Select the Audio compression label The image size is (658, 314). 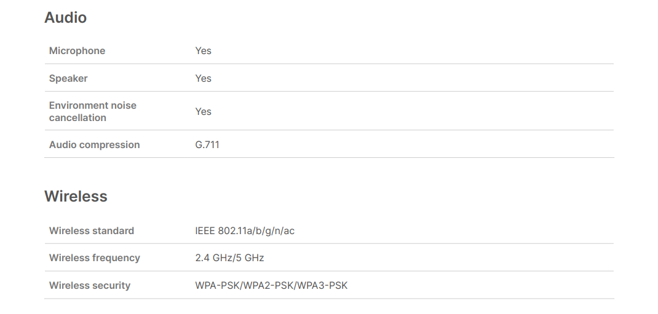(94, 145)
